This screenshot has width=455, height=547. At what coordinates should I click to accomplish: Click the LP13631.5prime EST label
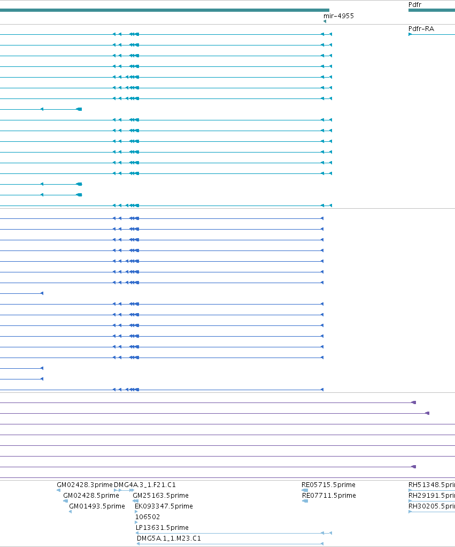click(x=162, y=528)
